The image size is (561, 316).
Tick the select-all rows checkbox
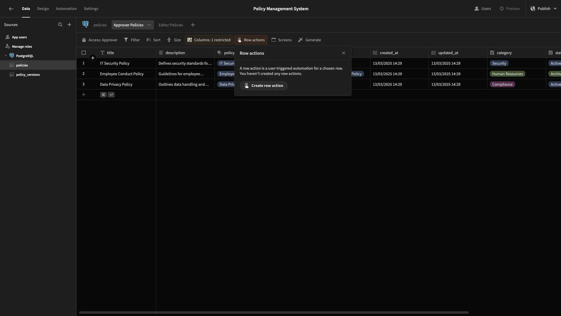coord(84,53)
